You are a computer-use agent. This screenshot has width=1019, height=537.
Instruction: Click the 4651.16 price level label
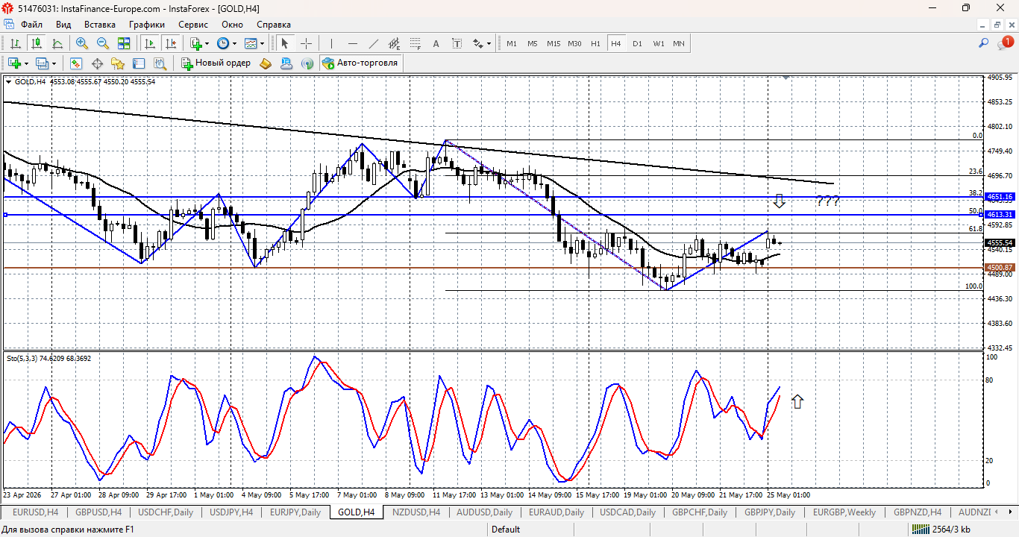point(1000,197)
